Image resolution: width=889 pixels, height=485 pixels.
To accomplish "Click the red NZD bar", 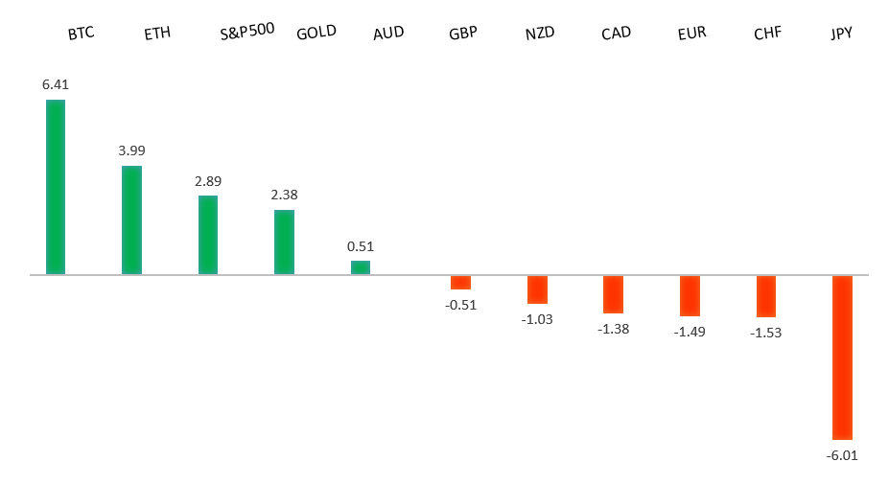I will (x=537, y=289).
